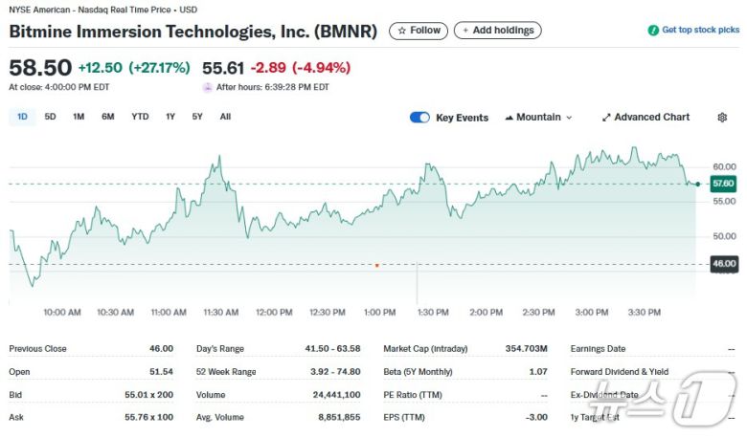Click the green icon beside Get top stock picks
Screen dimensions: 747x437
click(653, 31)
